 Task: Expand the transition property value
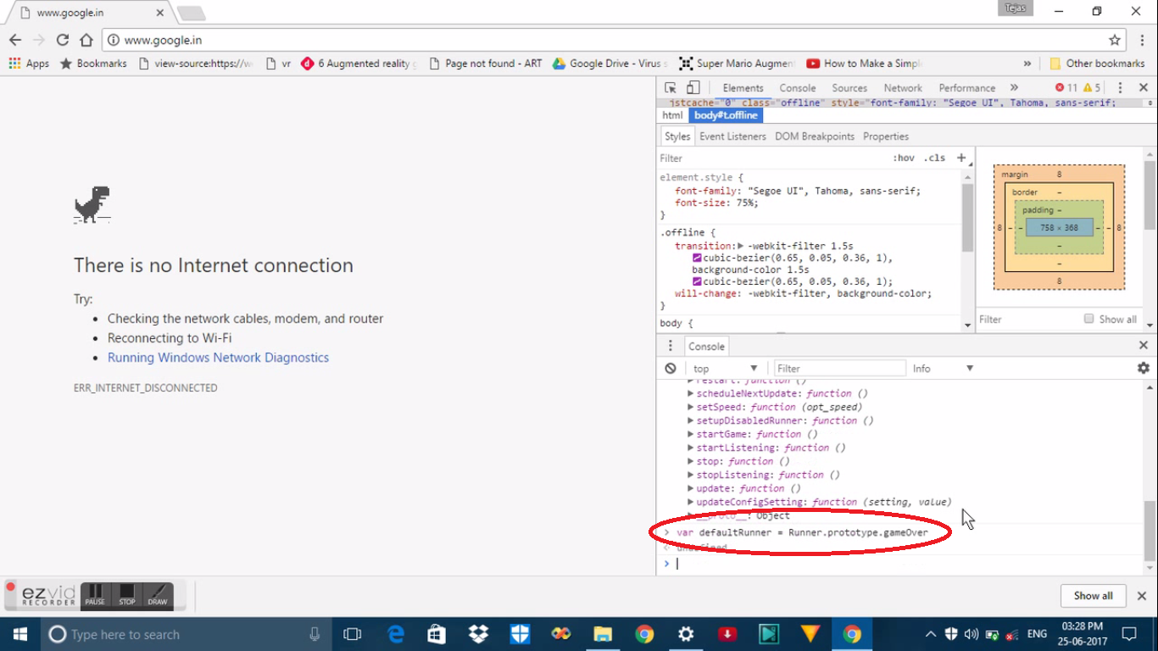[740, 246]
